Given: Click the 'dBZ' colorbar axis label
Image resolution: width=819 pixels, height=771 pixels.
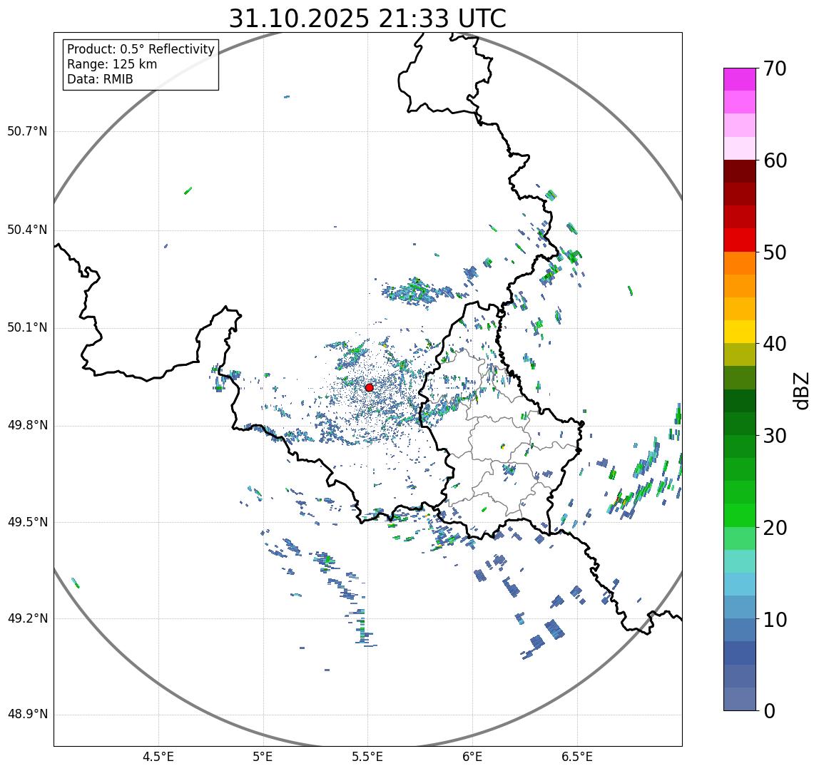Looking at the screenshot, I should (800, 390).
